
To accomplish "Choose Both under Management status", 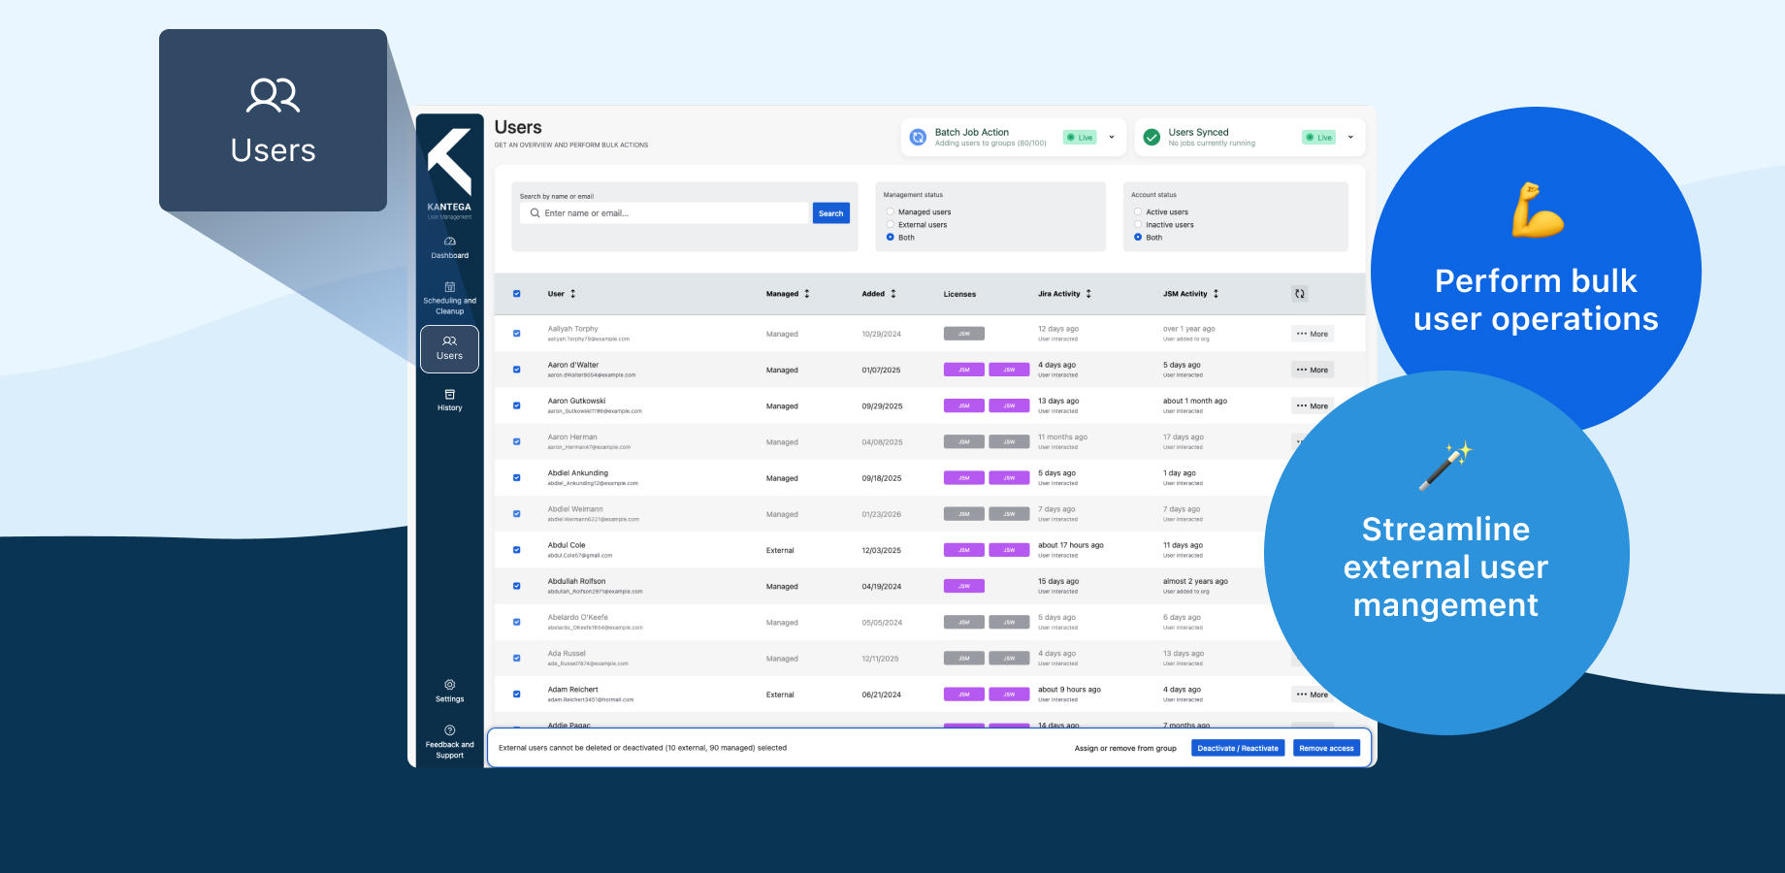I will pyautogui.click(x=891, y=237).
